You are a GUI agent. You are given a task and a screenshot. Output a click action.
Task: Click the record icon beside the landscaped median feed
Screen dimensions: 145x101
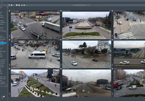click(10, 95)
